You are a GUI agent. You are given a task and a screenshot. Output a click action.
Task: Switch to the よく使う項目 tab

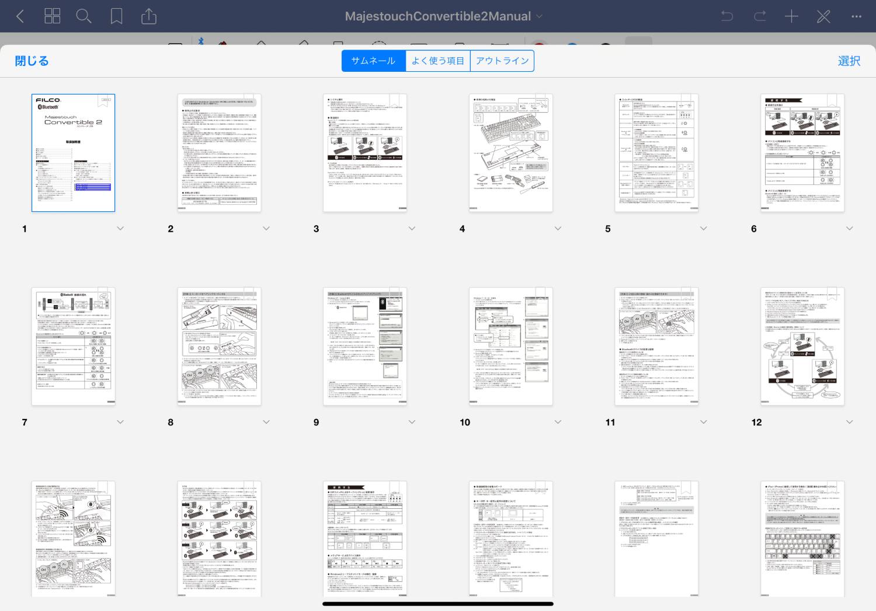pos(438,61)
